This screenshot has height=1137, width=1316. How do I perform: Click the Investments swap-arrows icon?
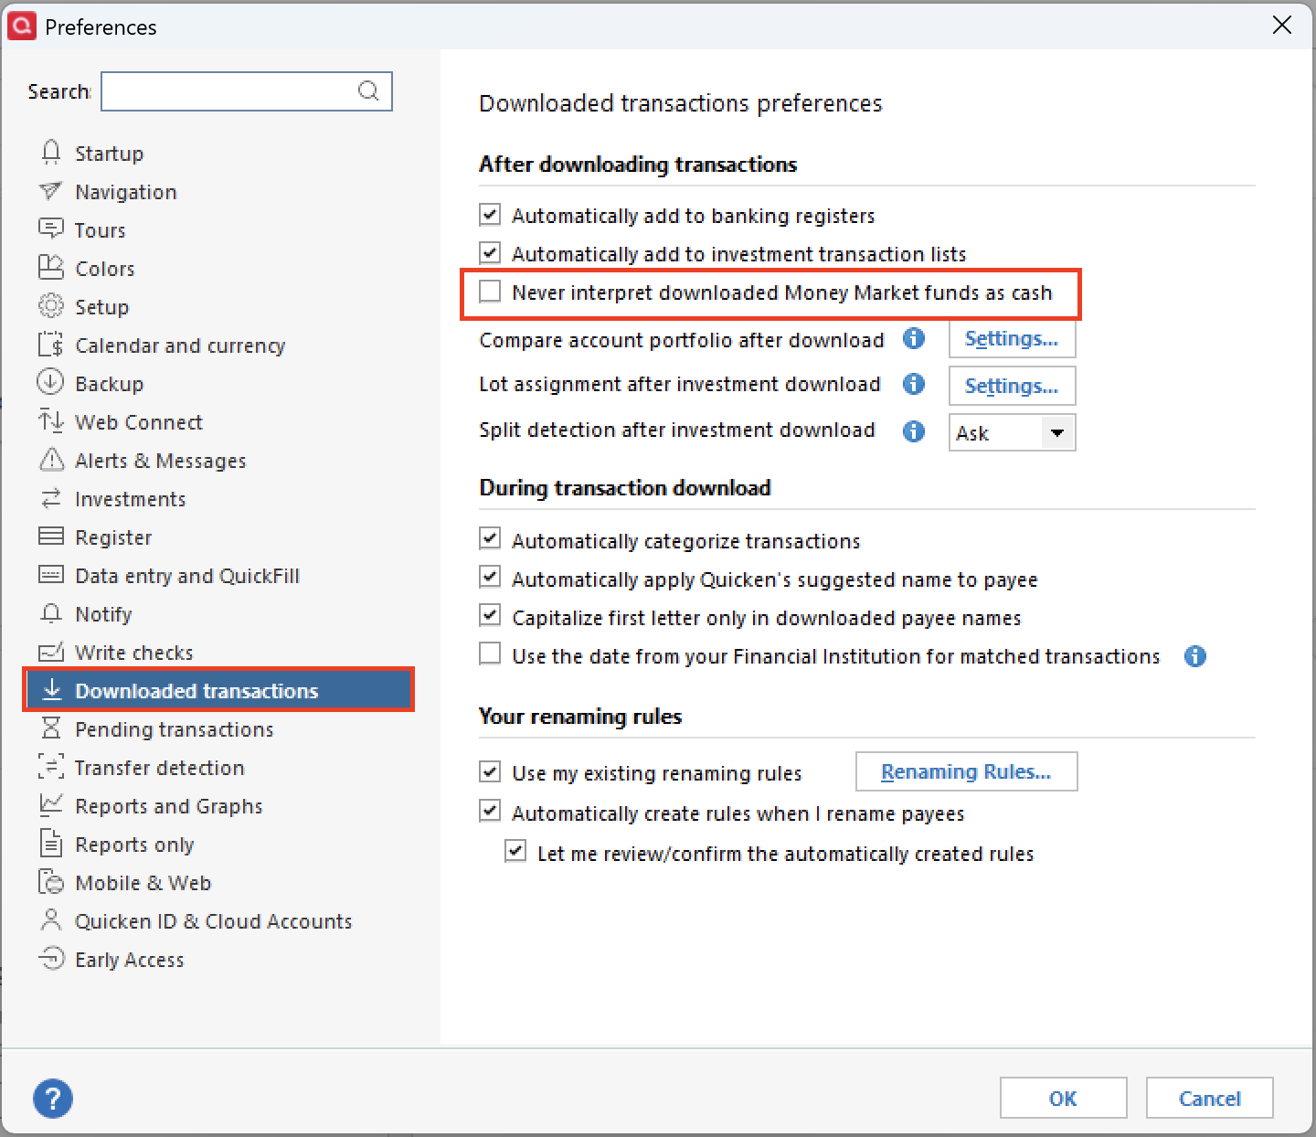click(x=51, y=498)
